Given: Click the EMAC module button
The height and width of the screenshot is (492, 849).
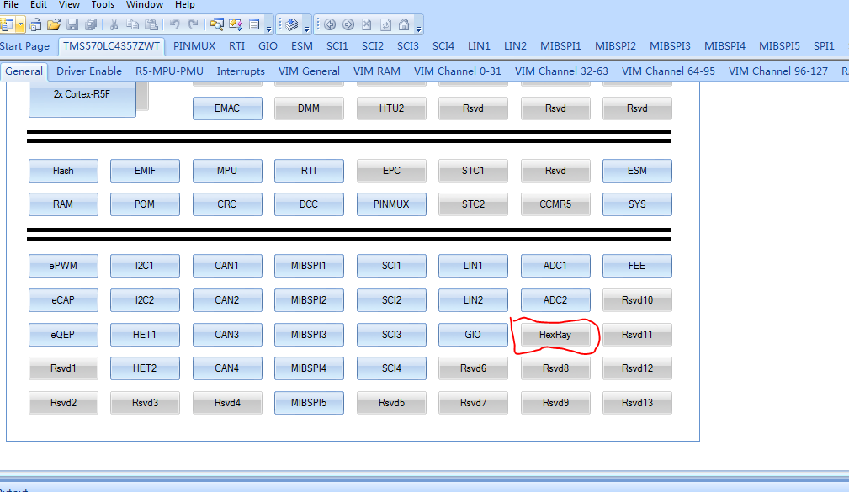Looking at the screenshot, I should 227,108.
